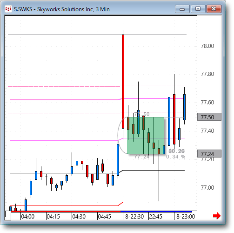Select the 77.50 price marker on scale
Screen dimensions: 234x233
coord(209,117)
